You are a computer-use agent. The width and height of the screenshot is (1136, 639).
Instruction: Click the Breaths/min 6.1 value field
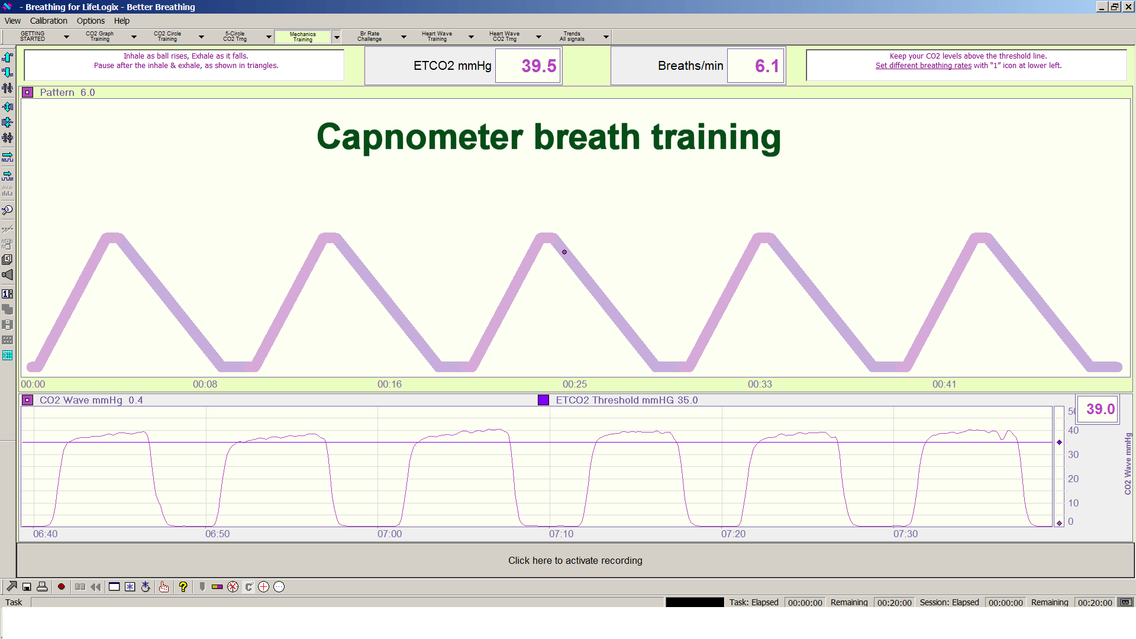756,66
